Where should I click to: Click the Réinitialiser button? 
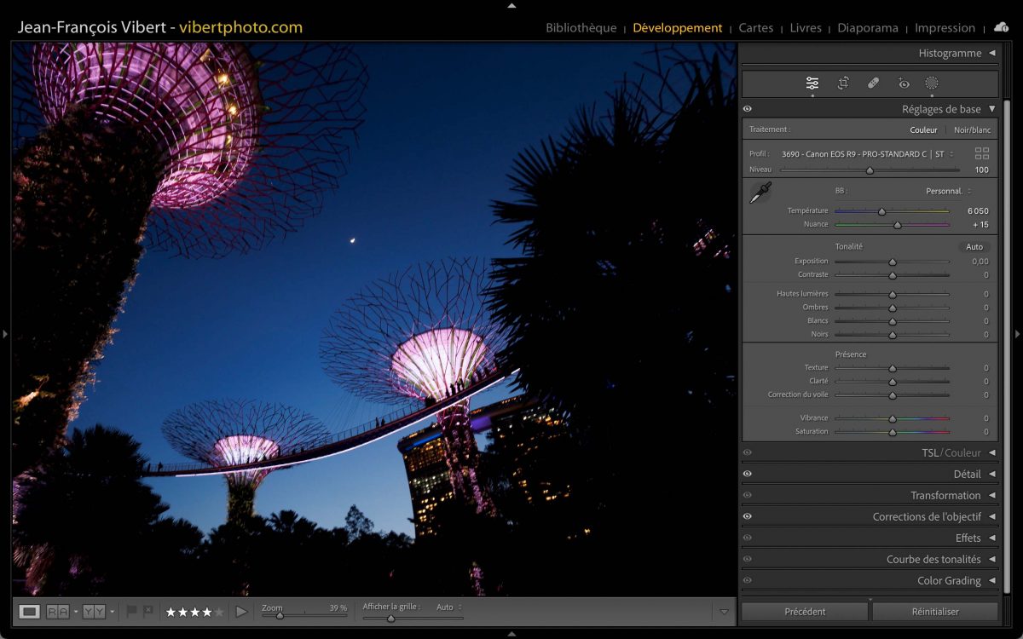934,611
